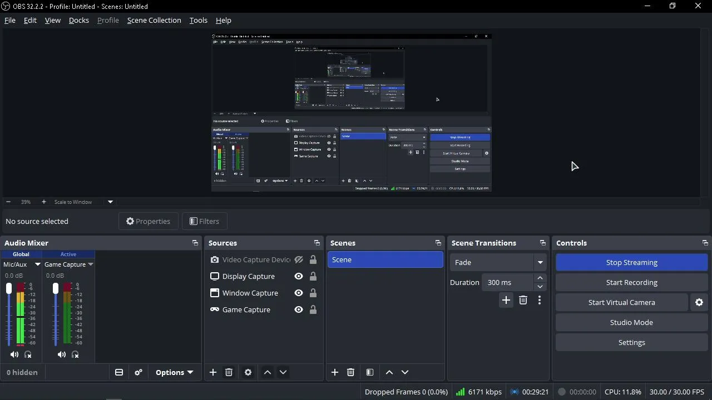Click the Stop Streaming button
Screen dimensions: 712x400
point(632,262)
